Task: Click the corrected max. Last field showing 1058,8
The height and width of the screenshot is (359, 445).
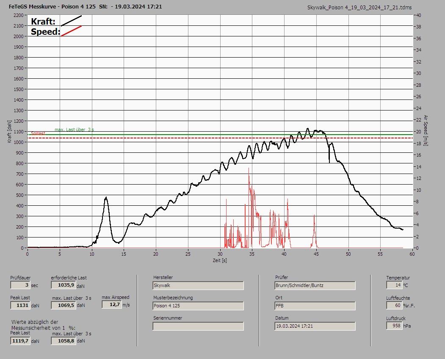Action: [63, 340]
